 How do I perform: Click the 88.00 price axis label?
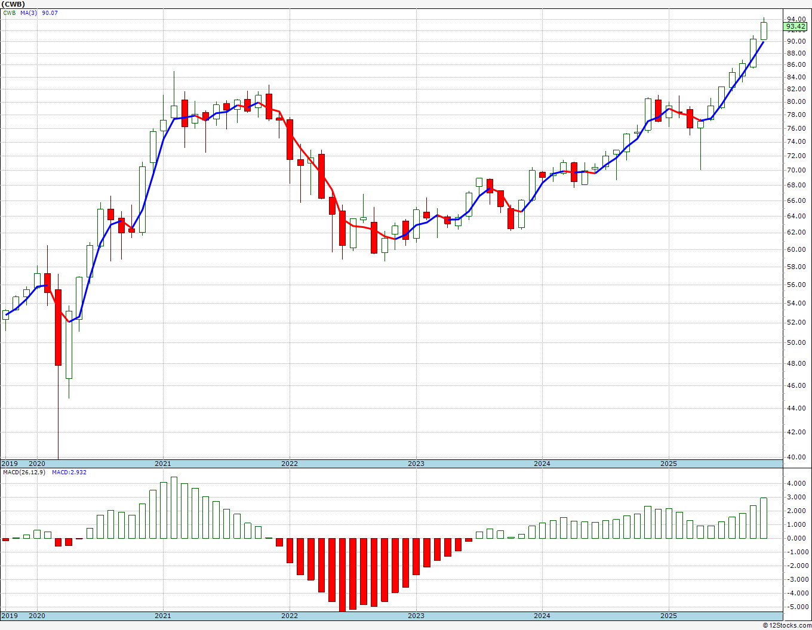tap(796, 52)
